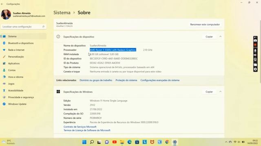261x146 pixels.
Task: Open Google Chrome on the taskbar
Action: click(167, 142)
